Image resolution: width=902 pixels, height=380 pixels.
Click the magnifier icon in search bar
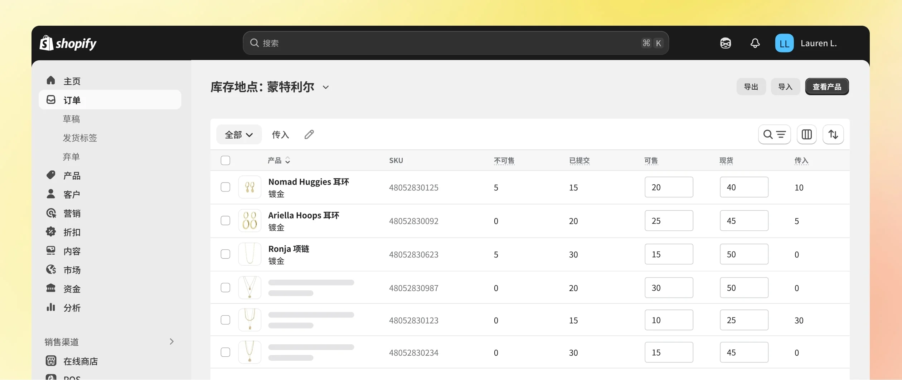coord(254,43)
